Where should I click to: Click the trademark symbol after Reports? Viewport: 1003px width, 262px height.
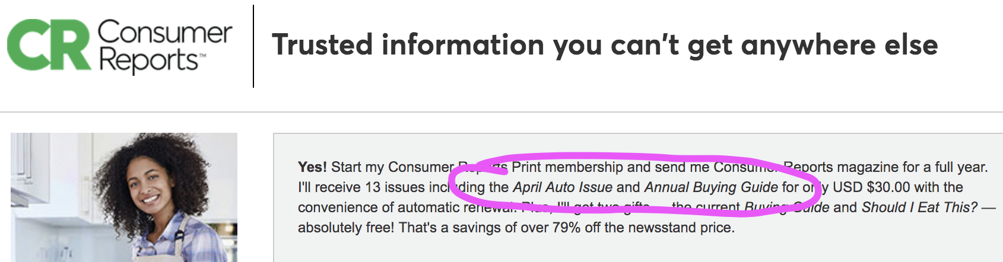point(202,56)
